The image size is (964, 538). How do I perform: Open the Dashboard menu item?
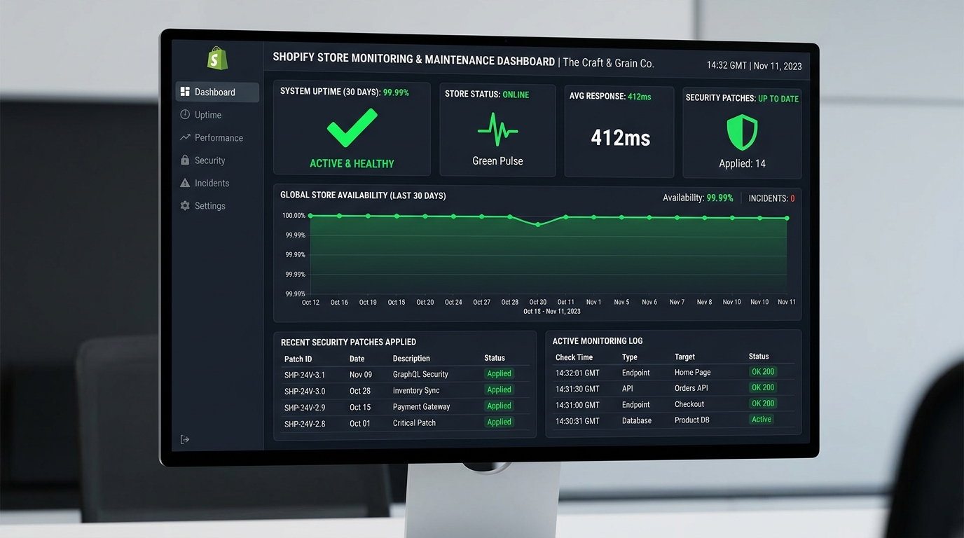click(x=217, y=92)
